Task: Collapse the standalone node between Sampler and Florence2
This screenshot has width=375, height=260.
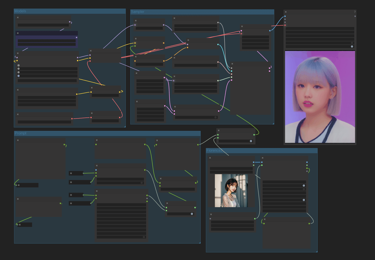Action: [218, 130]
